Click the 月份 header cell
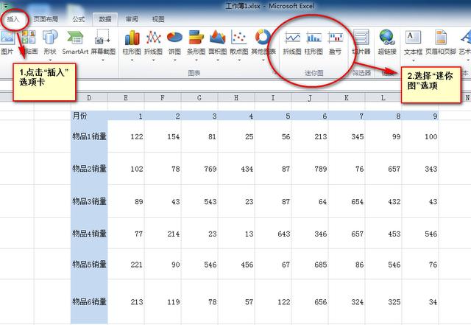The width and height of the screenshot is (471, 325). (89, 116)
